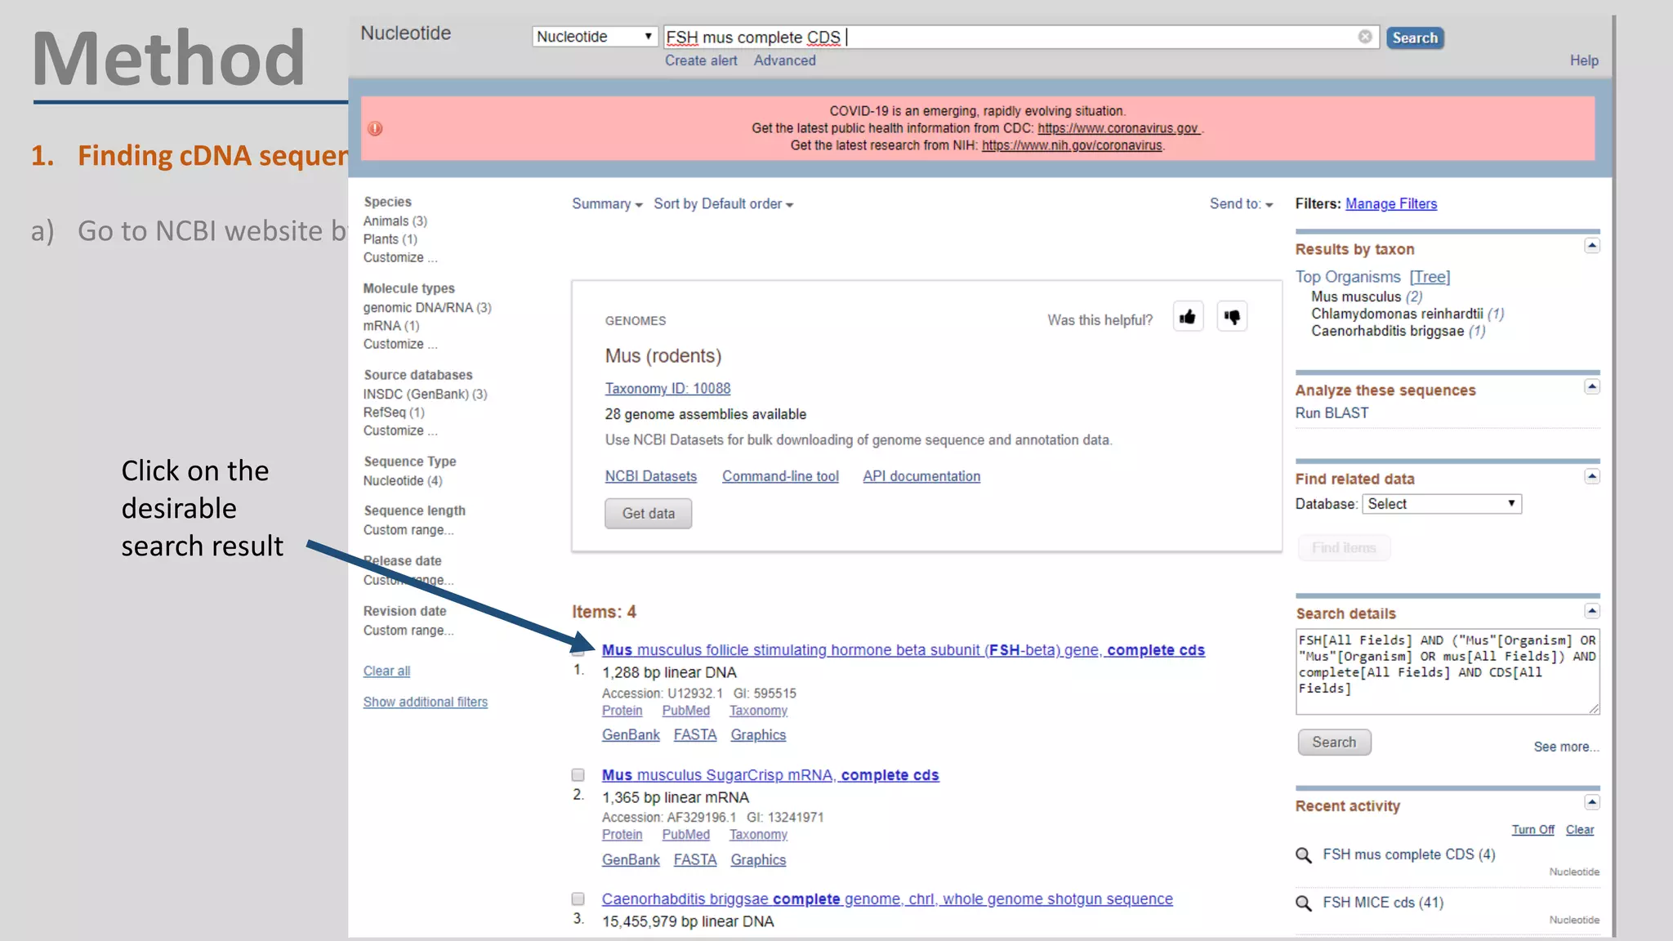Check the Caenorhabditis briggsae genome result
This screenshot has width=1673, height=941.
pyautogui.click(x=578, y=899)
